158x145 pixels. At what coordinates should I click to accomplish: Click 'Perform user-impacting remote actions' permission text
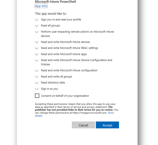click(77, 34)
